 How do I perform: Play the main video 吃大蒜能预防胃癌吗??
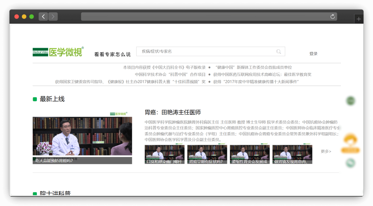tap(82, 138)
